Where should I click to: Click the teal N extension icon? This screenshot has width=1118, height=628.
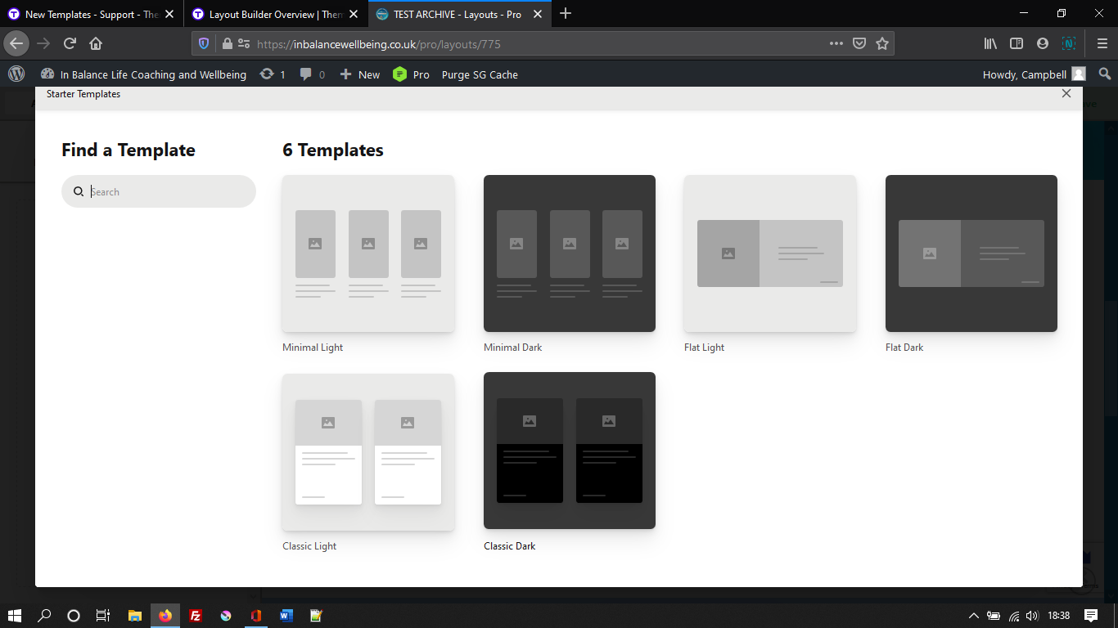[1069, 43]
